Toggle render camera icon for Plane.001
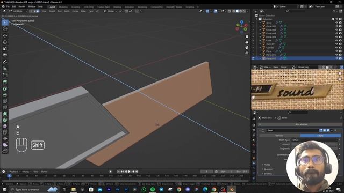This screenshot has height=193, width=344. point(340,55)
